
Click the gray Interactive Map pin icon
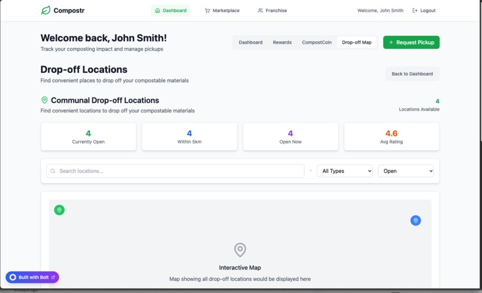(x=240, y=250)
